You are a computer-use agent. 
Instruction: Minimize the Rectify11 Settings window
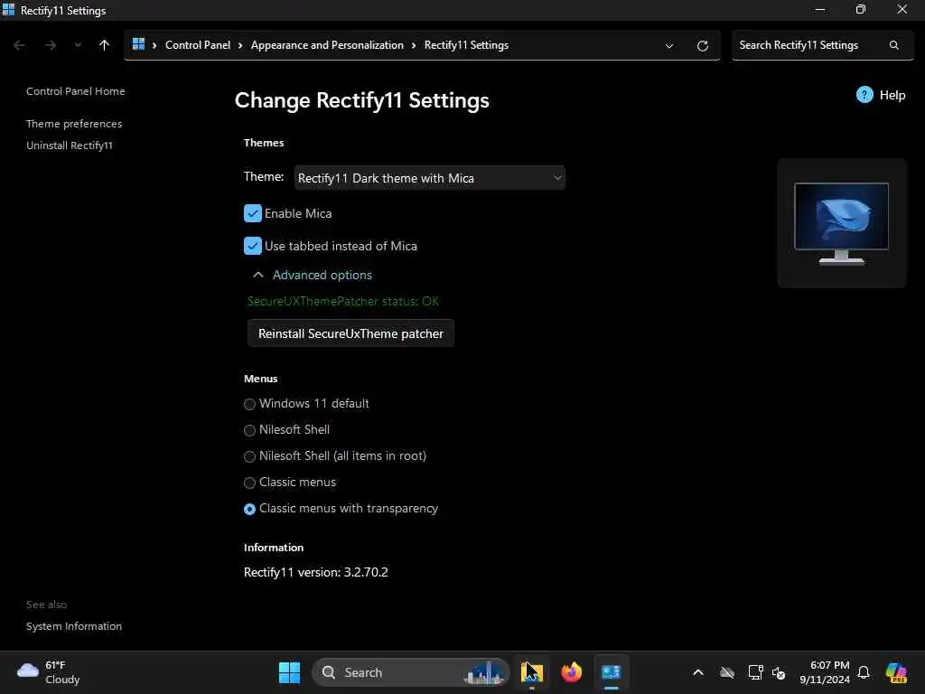(820, 9)
